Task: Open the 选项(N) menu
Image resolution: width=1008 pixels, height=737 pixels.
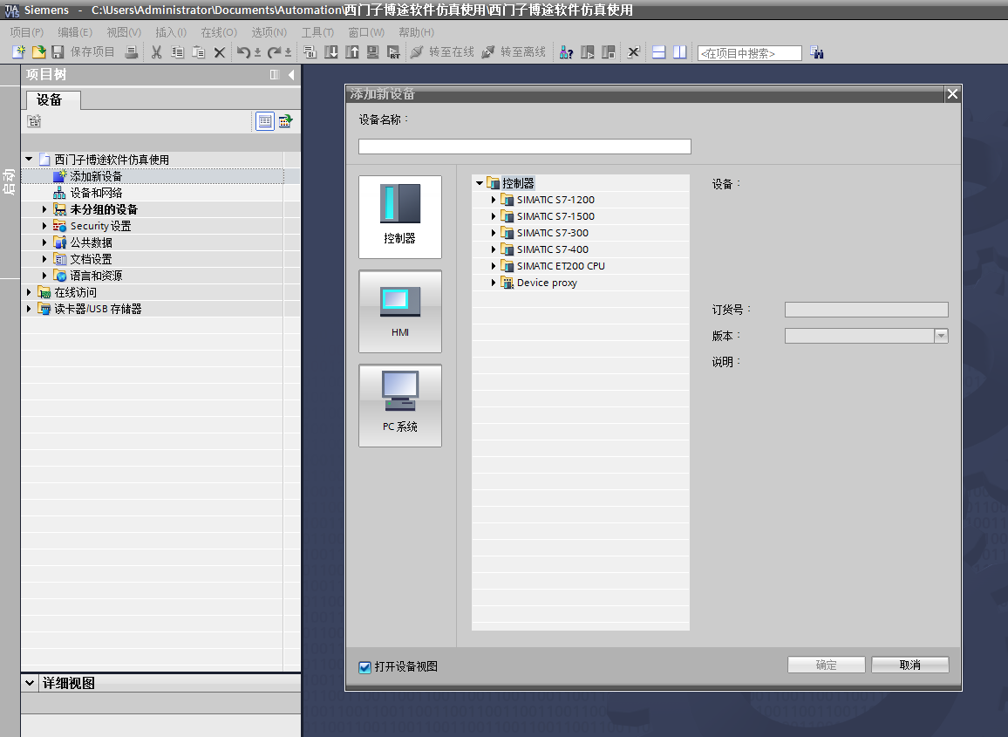Action: point(269,32)
